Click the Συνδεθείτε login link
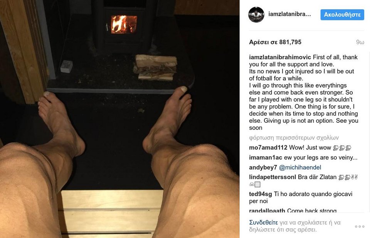This screenshot has width=370, height=238. tap(264, 223)
